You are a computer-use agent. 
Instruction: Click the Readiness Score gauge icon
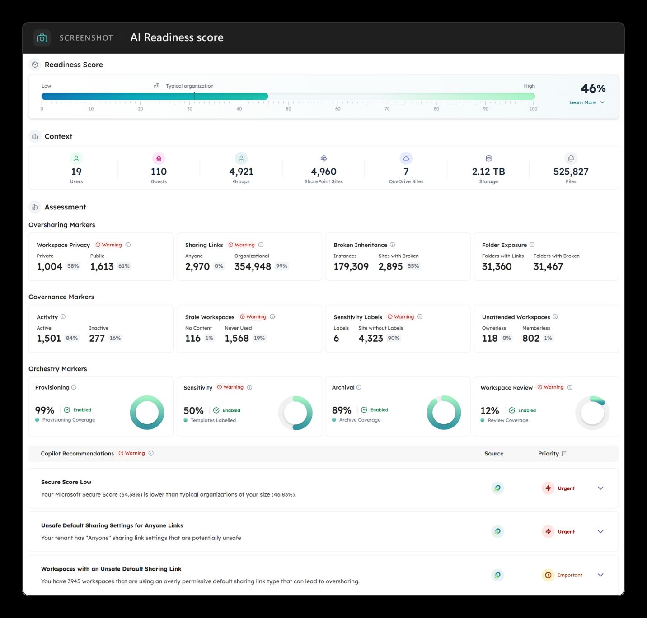(35, 65)
